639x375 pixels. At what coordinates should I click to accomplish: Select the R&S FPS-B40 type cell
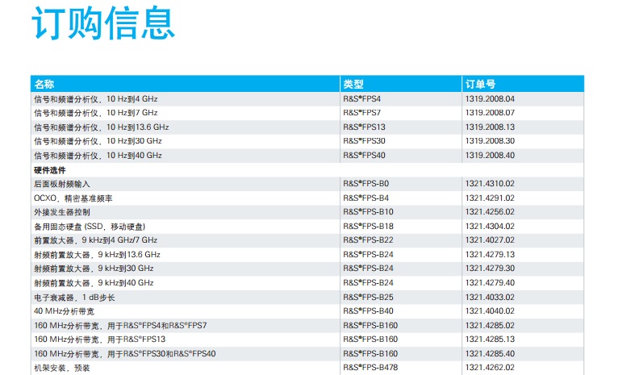(x=368, y=310)
